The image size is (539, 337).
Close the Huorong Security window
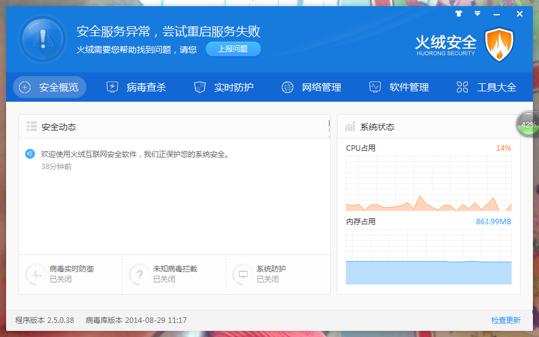click(x=520, y=13)
